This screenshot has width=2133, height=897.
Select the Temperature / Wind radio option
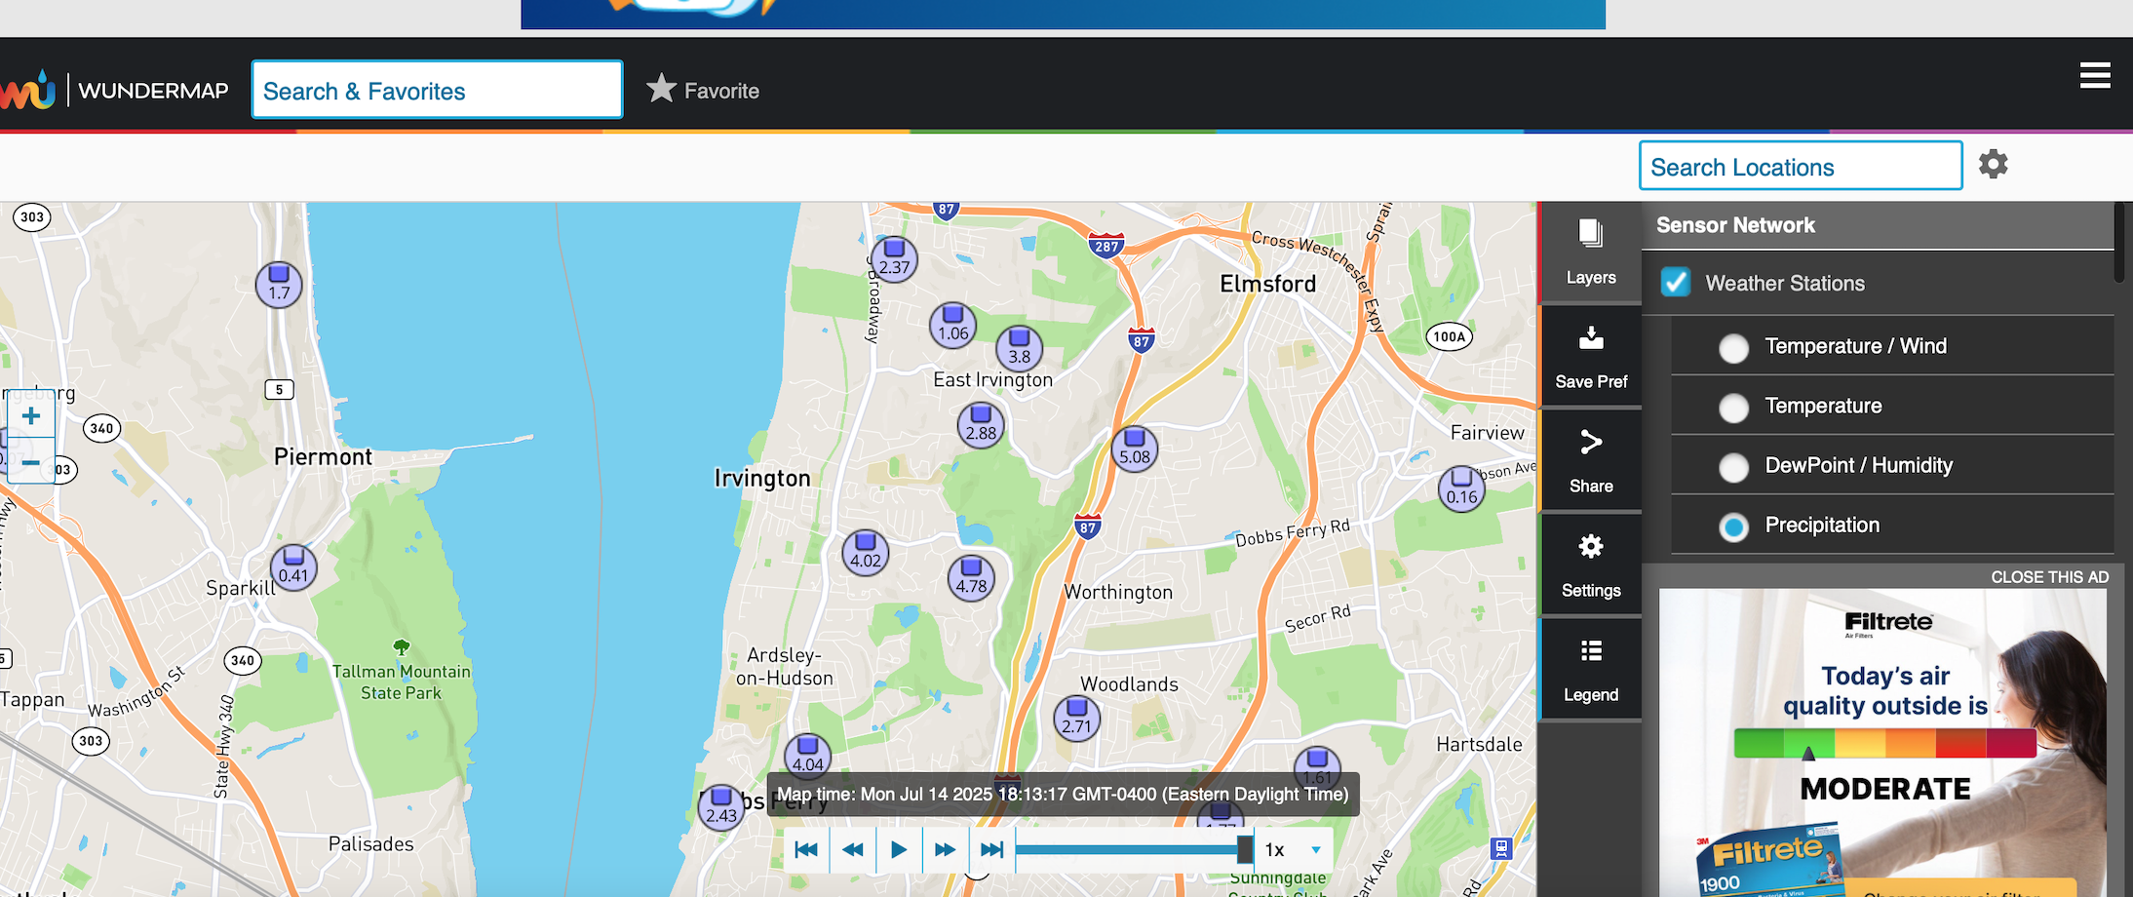click(1733, 348)
